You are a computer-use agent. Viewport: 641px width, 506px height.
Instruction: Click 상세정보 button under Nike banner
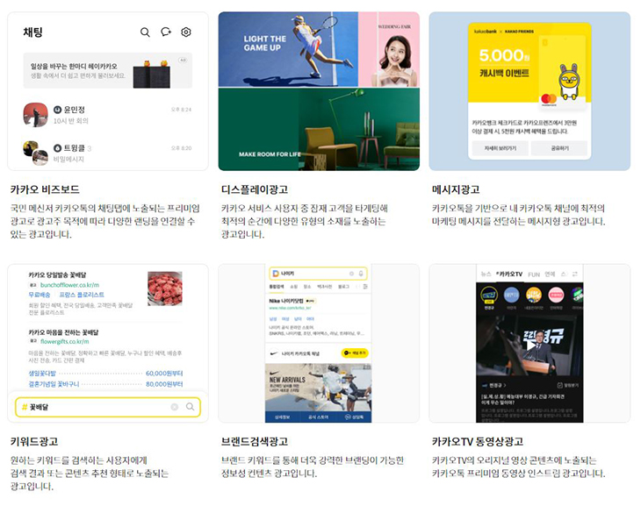pyautogui.click(x=283, y=417)
